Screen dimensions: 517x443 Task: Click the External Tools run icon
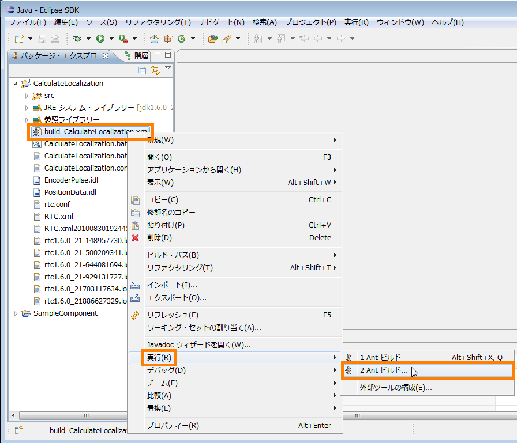[123, 39]
